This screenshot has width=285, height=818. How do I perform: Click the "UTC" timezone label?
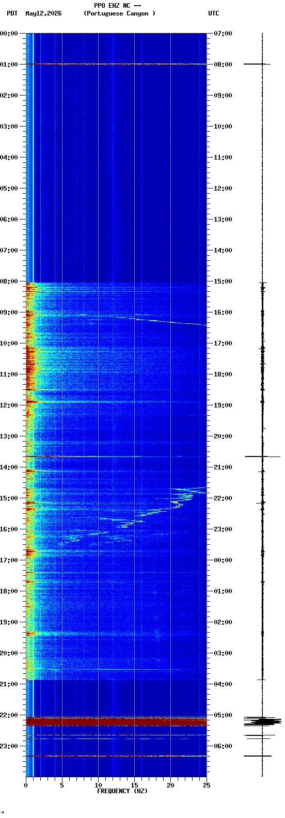click(x=214, y=13)
